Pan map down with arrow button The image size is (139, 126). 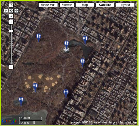point(11,16)
